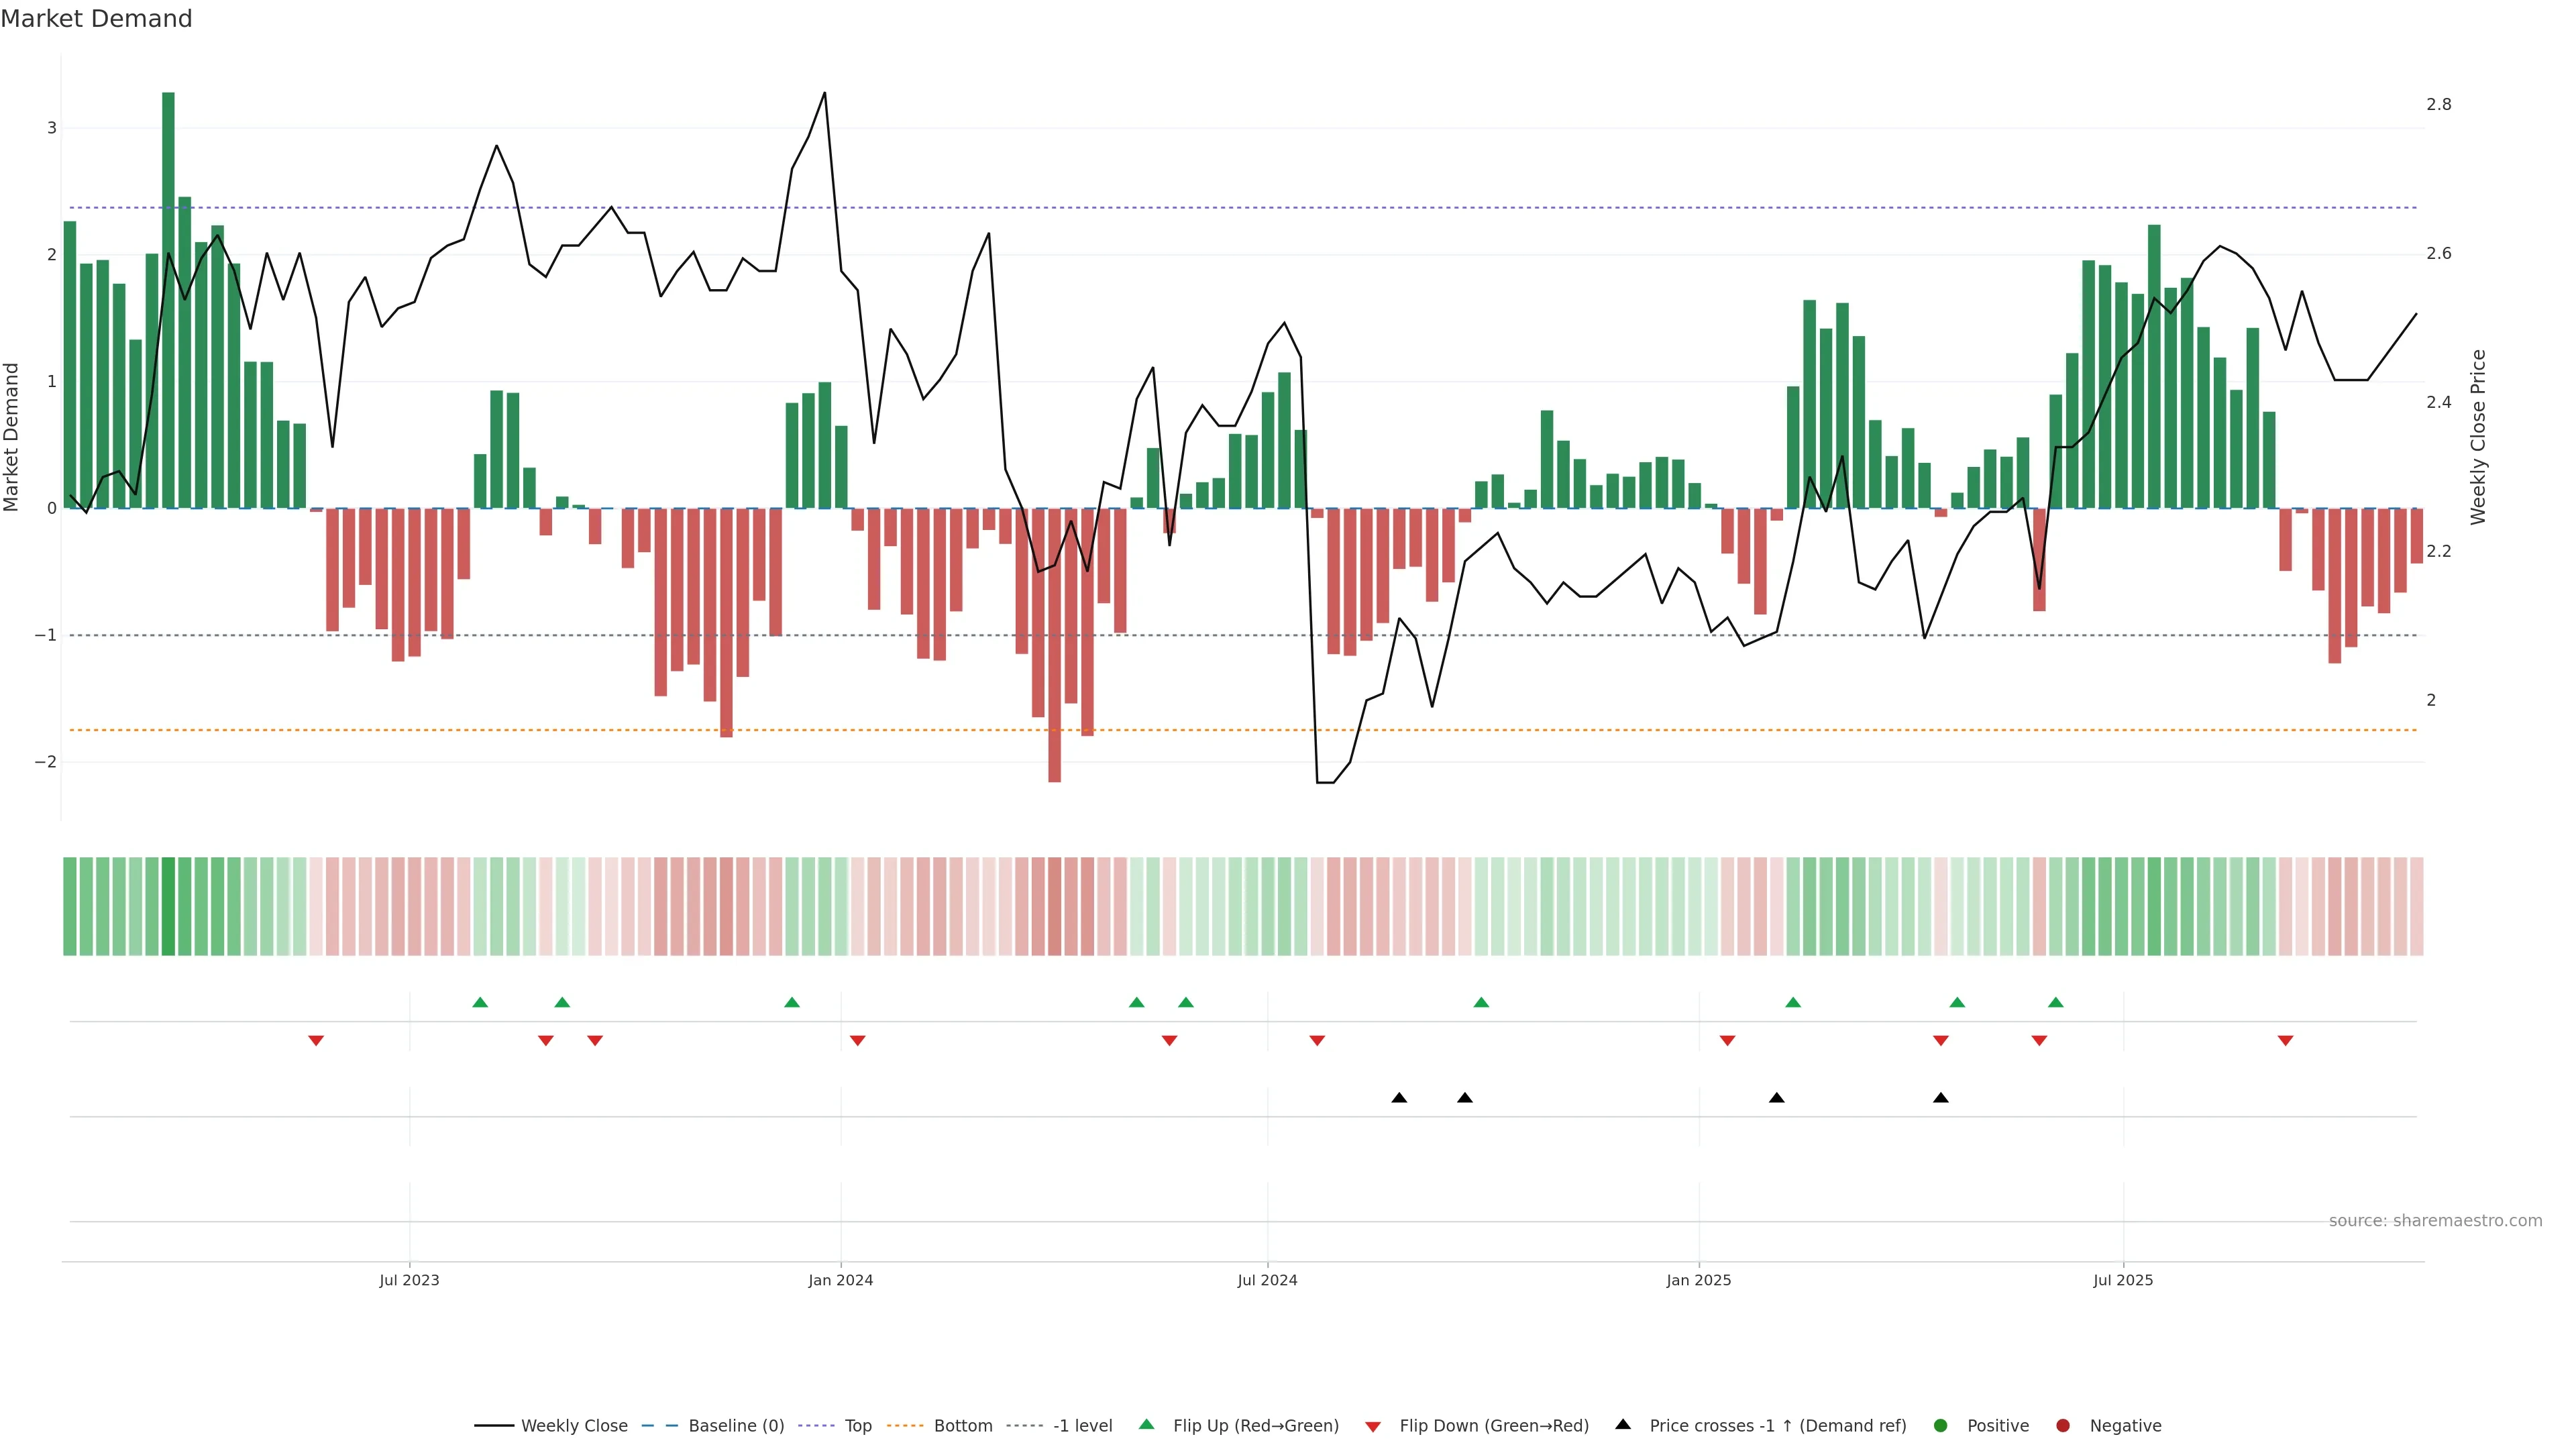Click the Market Demand chart title

[96, 19]
